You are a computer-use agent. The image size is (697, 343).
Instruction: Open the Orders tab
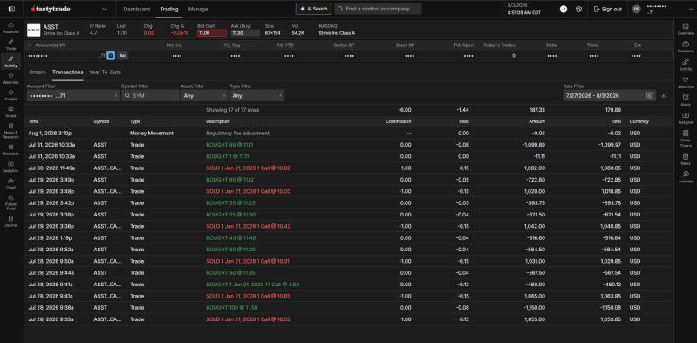coord(38,72)
